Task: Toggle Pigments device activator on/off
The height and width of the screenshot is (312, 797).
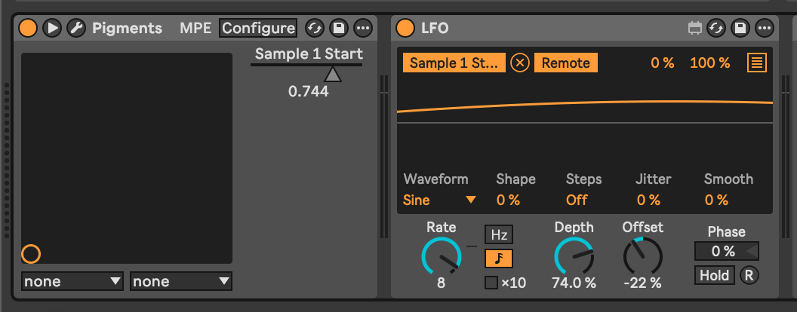Action: pyautogui.click(x=28, y=28)
